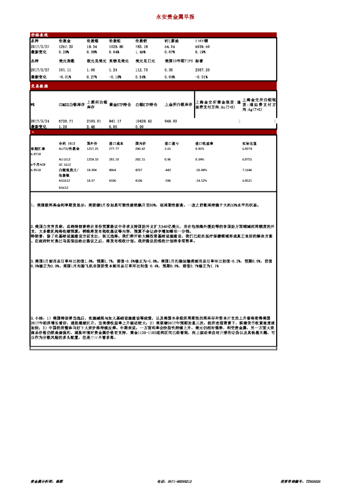
Task: Click the AU1612 contract label
Action: [x=65, y=159]
